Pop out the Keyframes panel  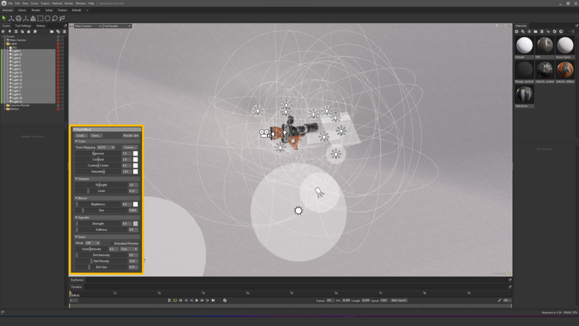coord(510,280)
